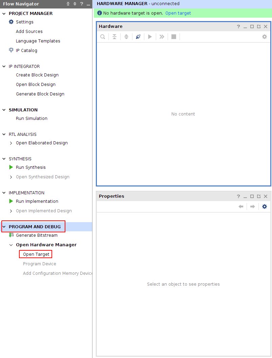Click the info icon in the green banner

pos(100,13)
